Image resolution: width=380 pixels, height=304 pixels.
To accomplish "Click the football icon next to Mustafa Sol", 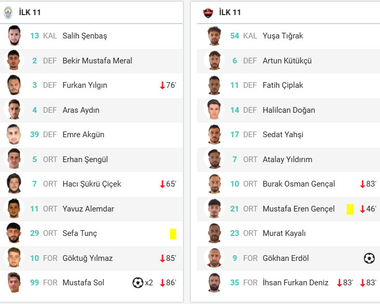I will [138, 283].
